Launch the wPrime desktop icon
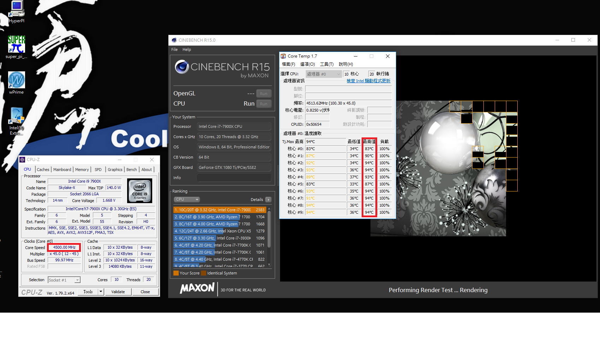This screenshot has width=600, height=349. pyautogui.click(x=17, y=83)
